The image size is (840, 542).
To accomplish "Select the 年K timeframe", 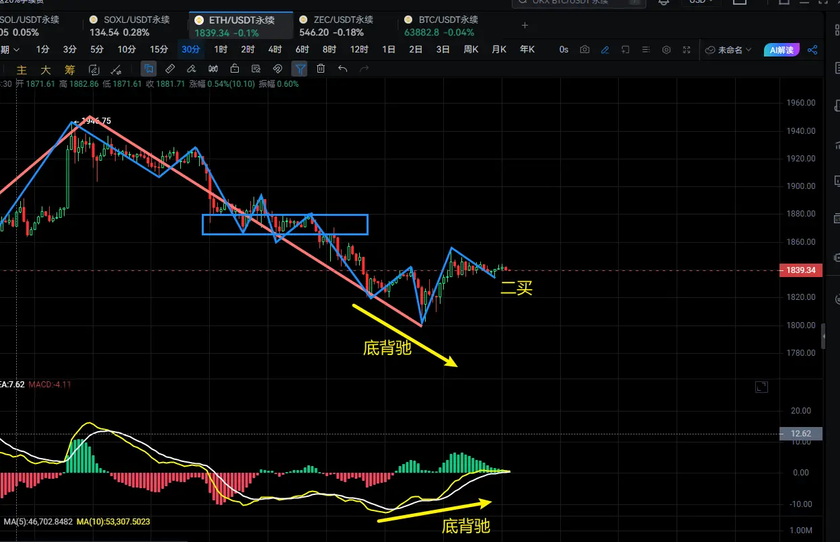I will 527,50.
